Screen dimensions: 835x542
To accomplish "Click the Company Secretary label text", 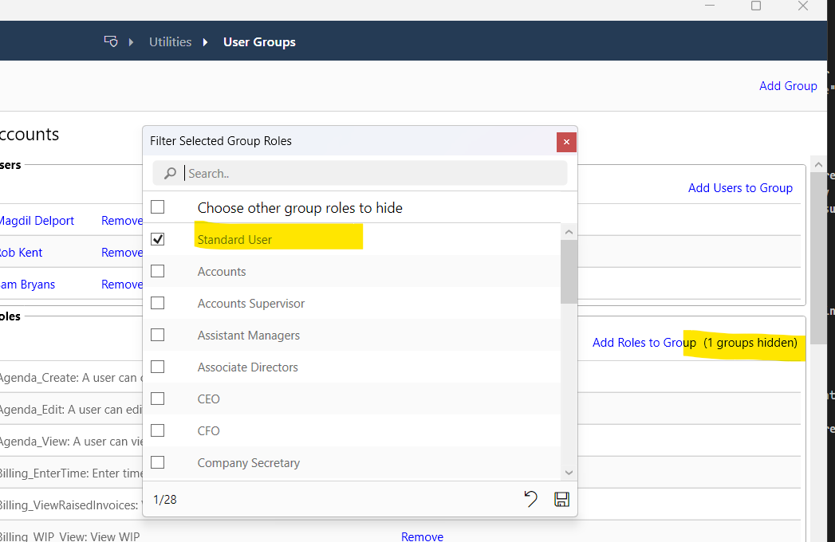I will 249,463.
